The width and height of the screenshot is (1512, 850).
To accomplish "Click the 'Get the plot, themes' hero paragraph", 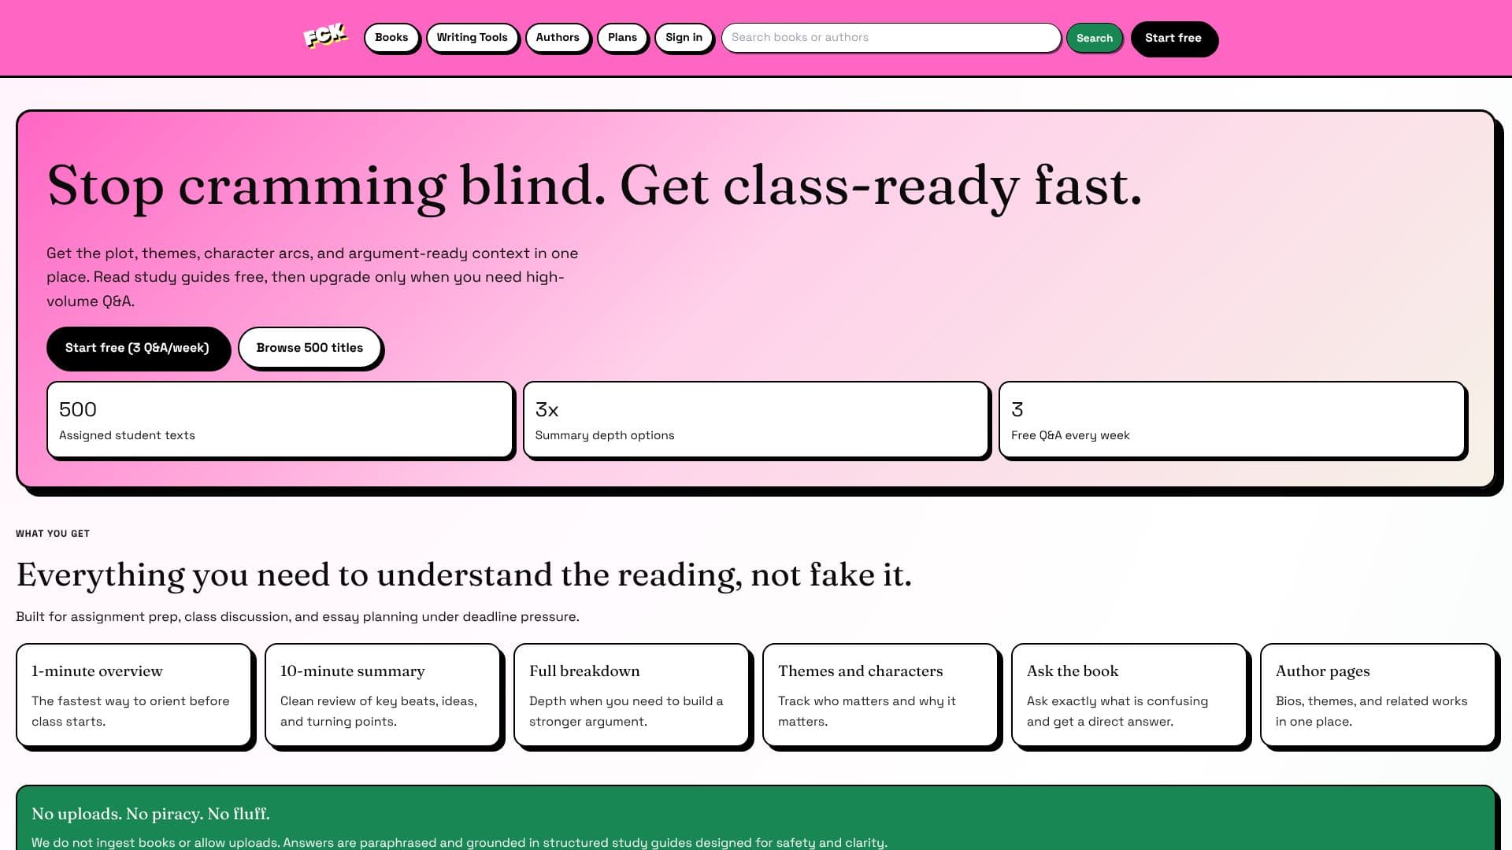I will click(x=313, y=277).
